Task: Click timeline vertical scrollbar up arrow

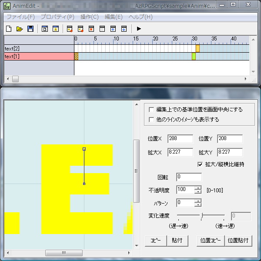Action: pos(253,40)
